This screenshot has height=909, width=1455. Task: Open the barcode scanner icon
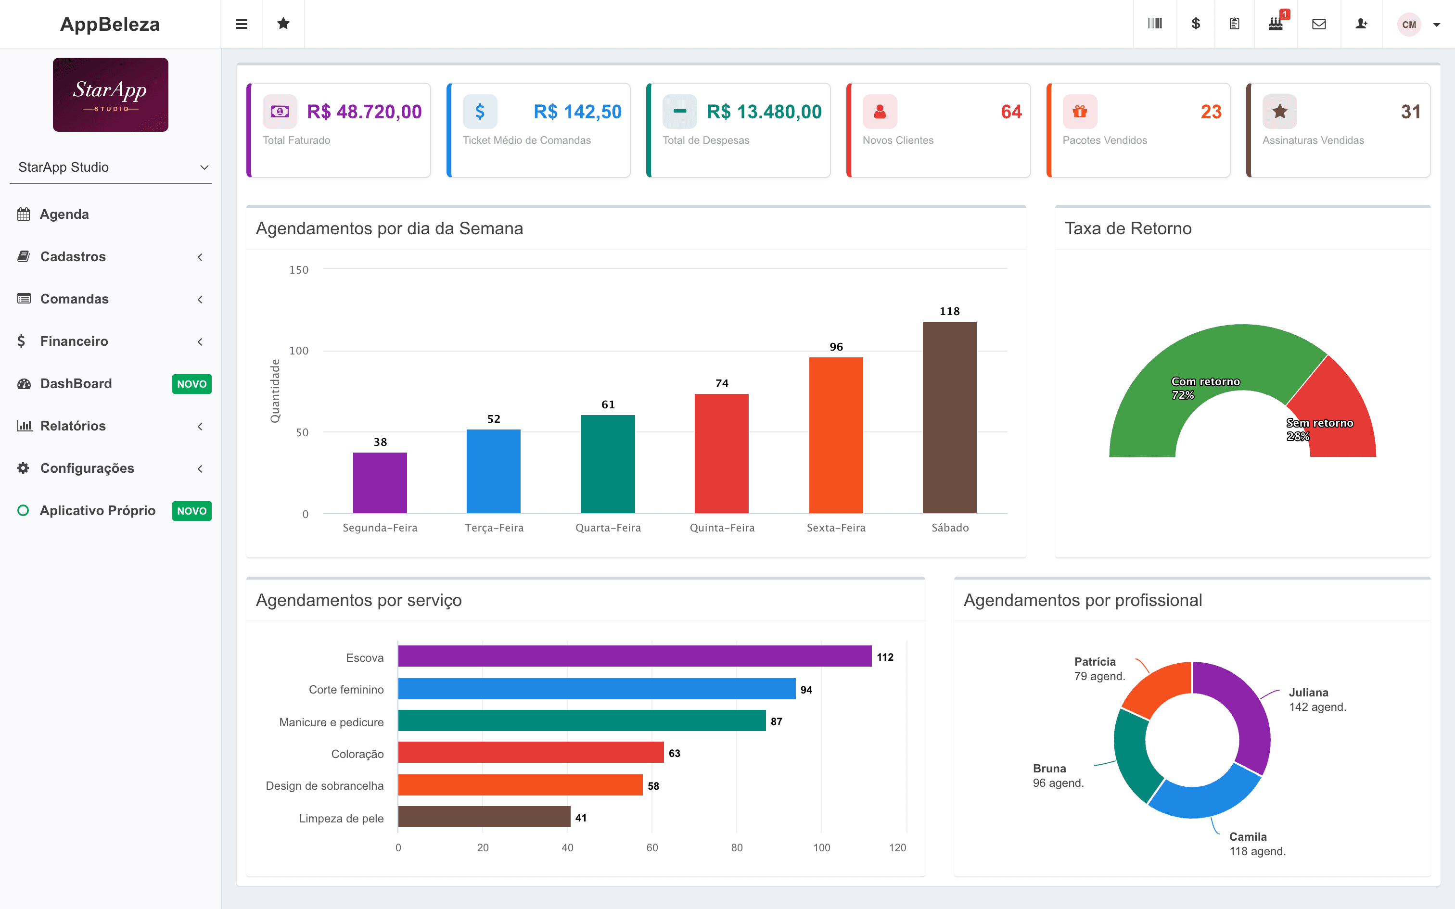tap(1154, 24)
